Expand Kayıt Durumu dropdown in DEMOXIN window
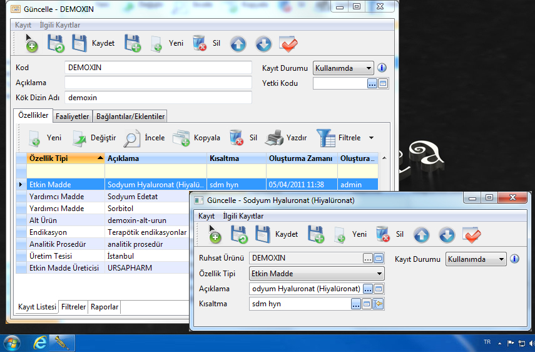The height and width of the screenshot is (352, 535). point(368,68)
